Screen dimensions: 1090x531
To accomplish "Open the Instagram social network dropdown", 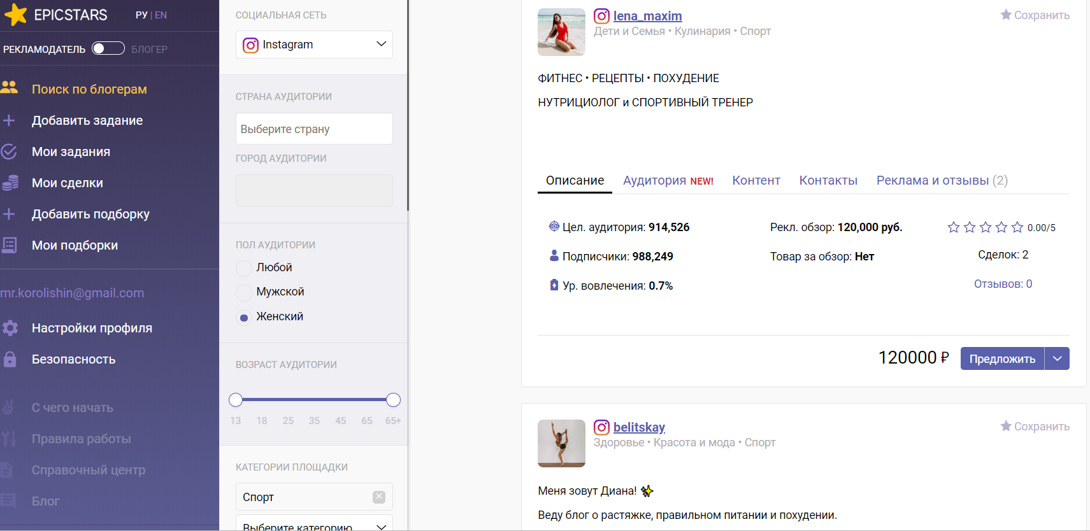I will [x=314, y=45].
